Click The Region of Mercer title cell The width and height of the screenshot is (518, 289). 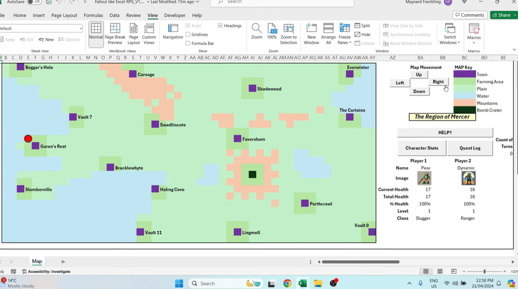coord(442,117)
